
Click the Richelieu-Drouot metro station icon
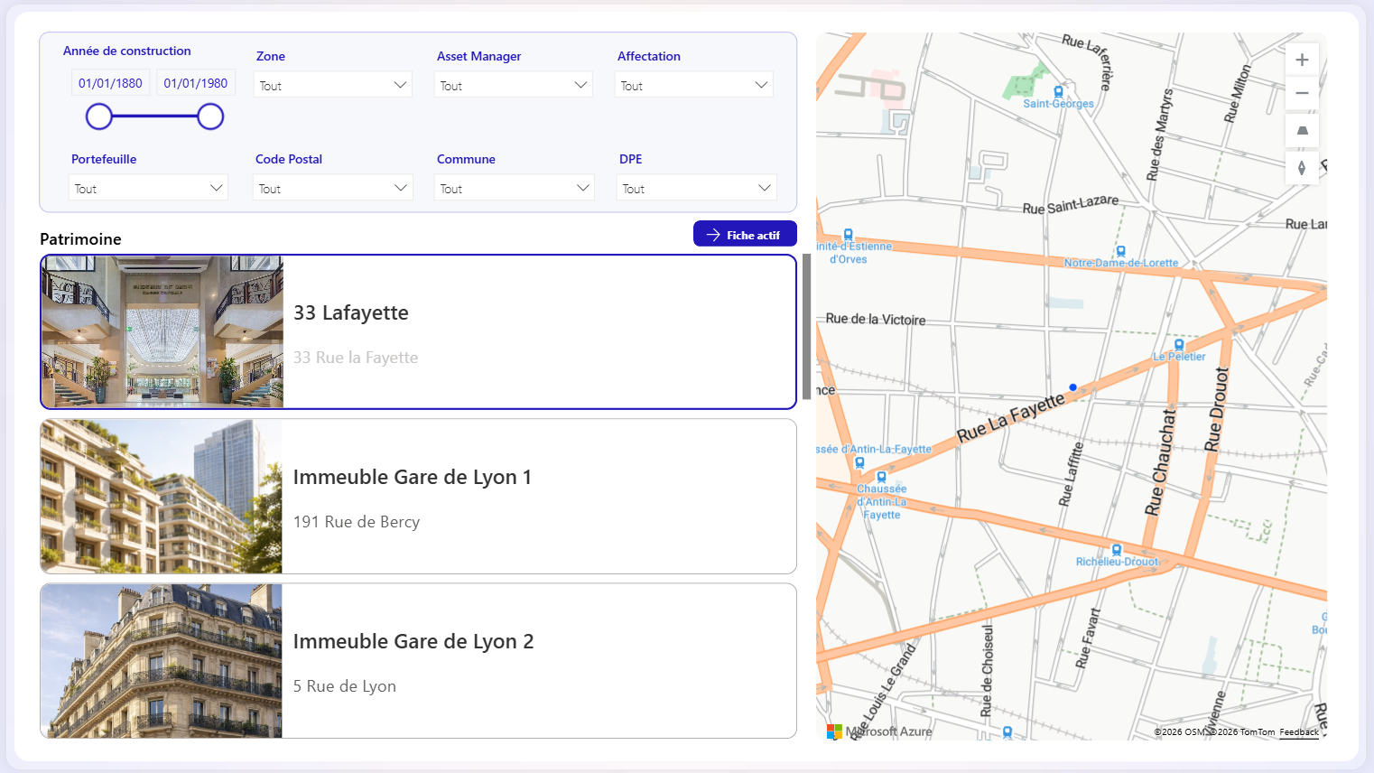coord(1117,550)
